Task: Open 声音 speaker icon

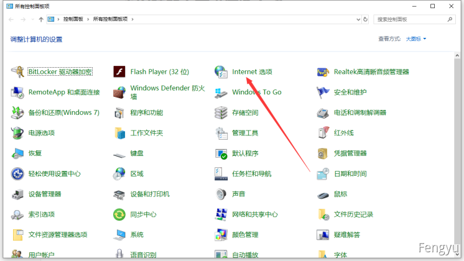Action: pos(221,195)
